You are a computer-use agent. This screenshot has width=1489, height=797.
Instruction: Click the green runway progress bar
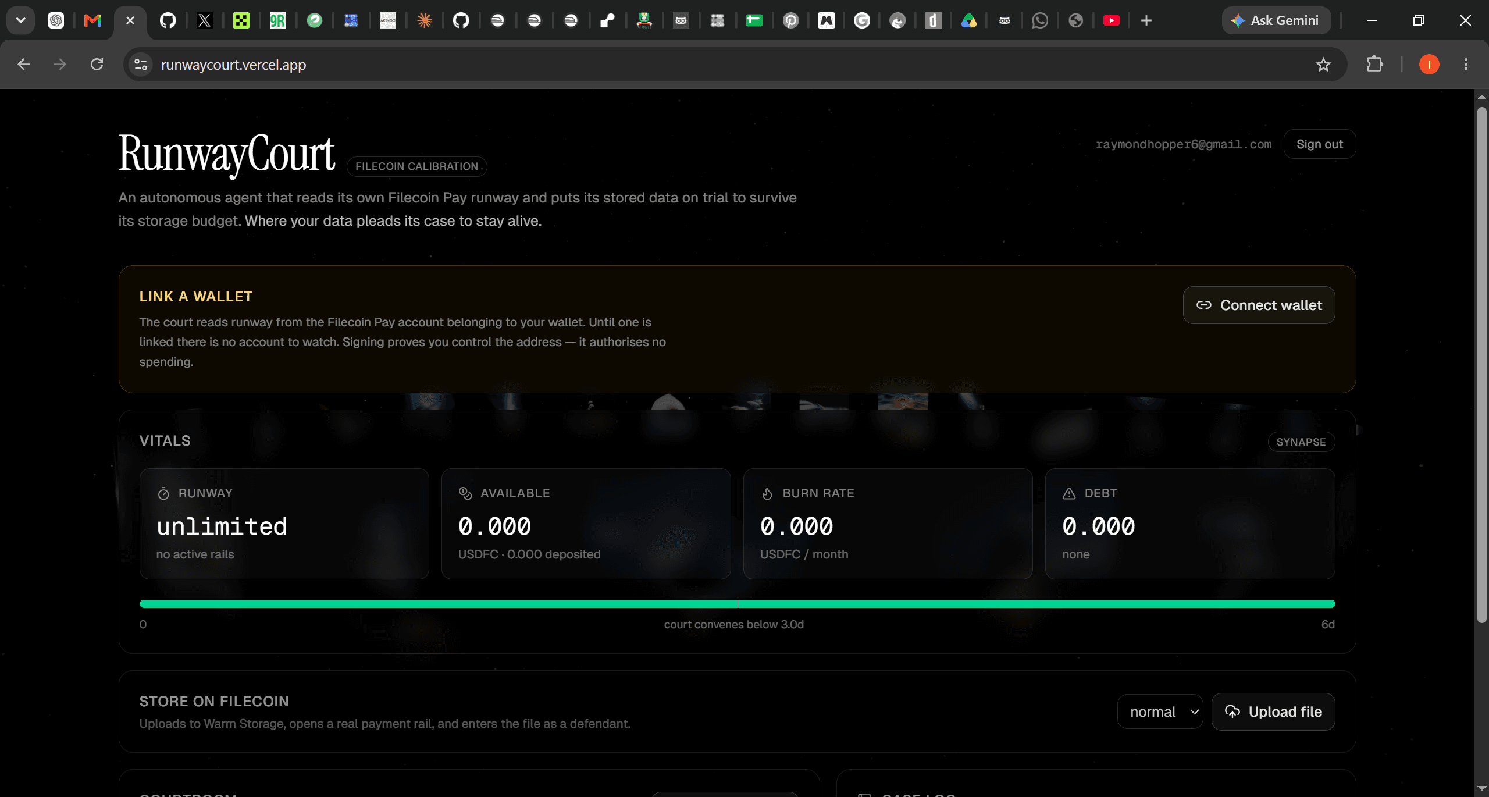pyautogui.click(x=737, y=604)
